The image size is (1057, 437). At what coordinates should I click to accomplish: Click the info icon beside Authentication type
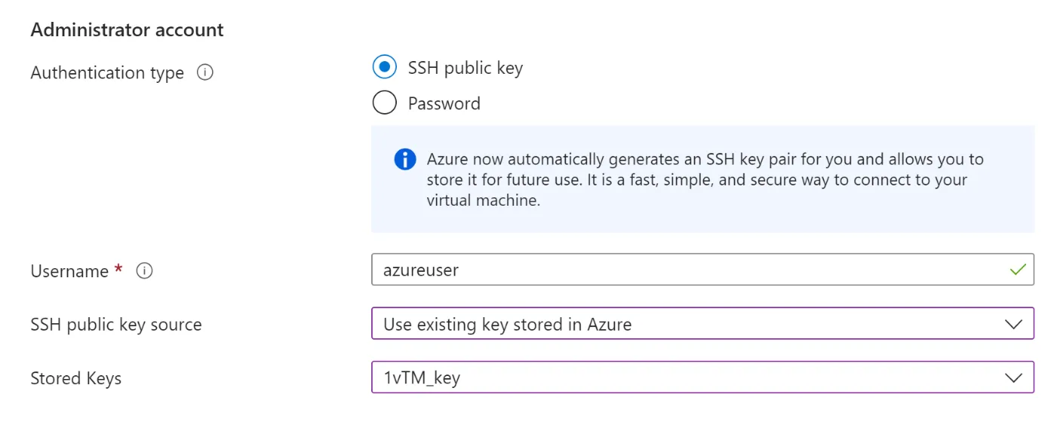(204, 73)
